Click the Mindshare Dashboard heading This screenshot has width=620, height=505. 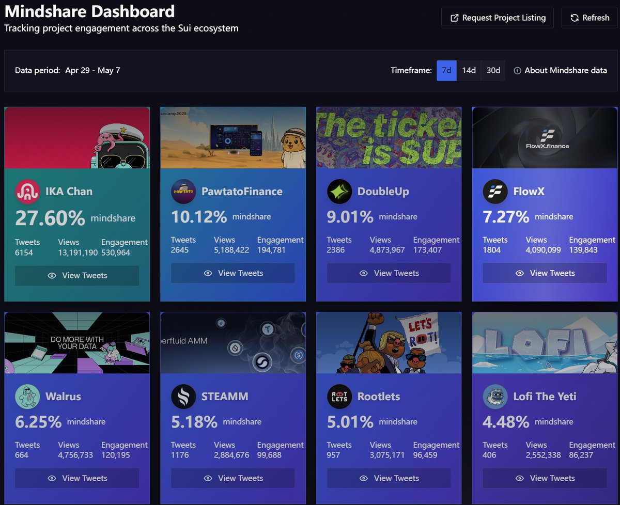click(x=89, y=11)
